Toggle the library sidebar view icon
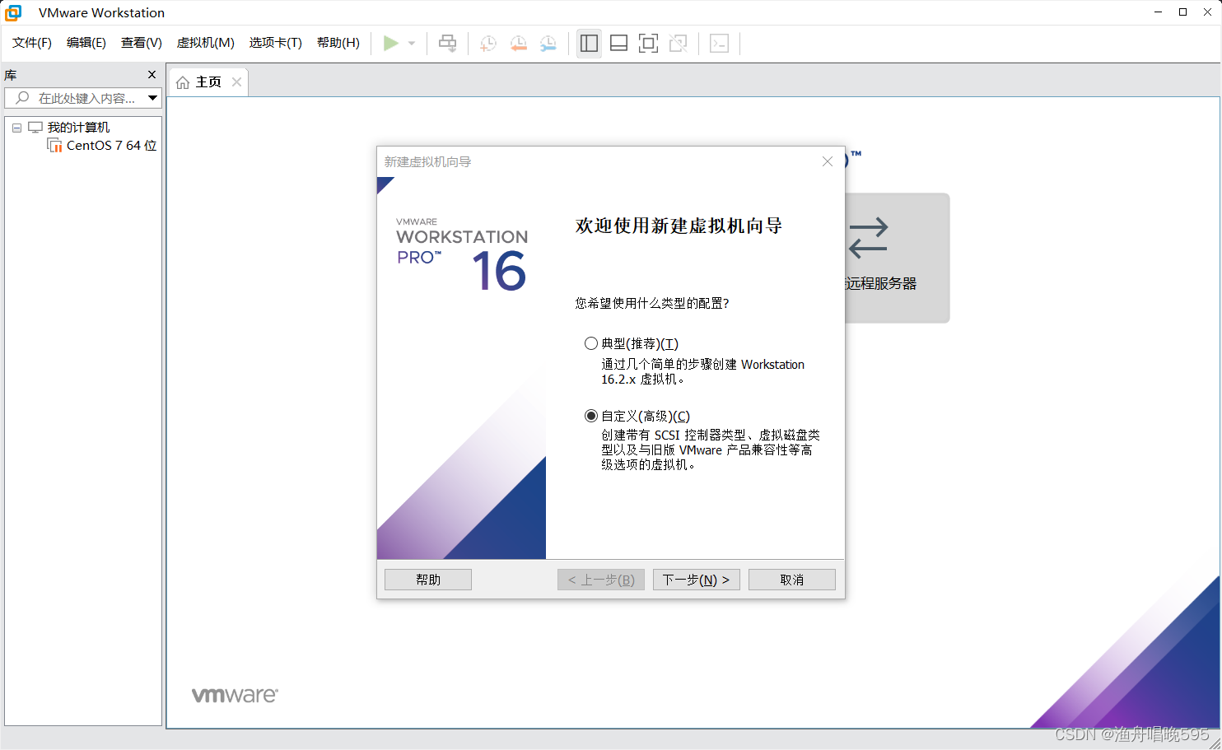 pyautogui.click(x=589, y=44)
